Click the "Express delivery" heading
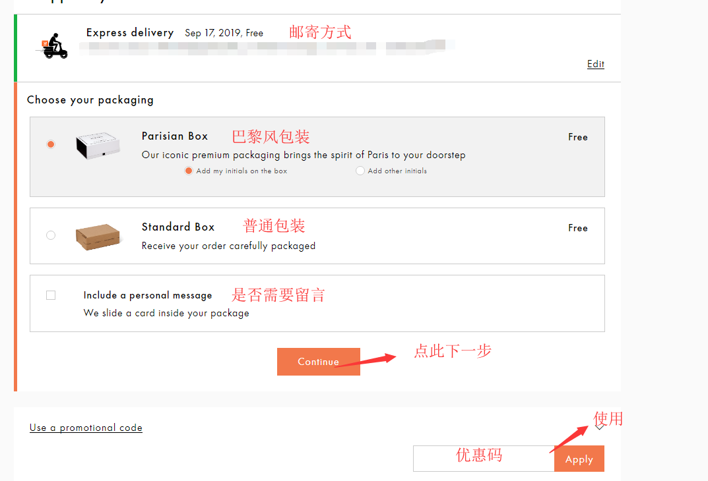Screen dimensions: 708x481 (x=129, y=32)
